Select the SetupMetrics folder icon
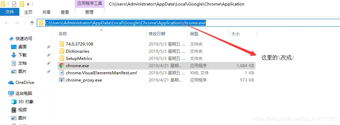This screenshot has height=125, width=340. [62, 59]
